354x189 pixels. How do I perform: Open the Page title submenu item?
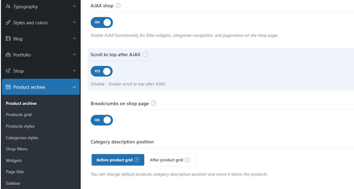click(x=15, y=172)
